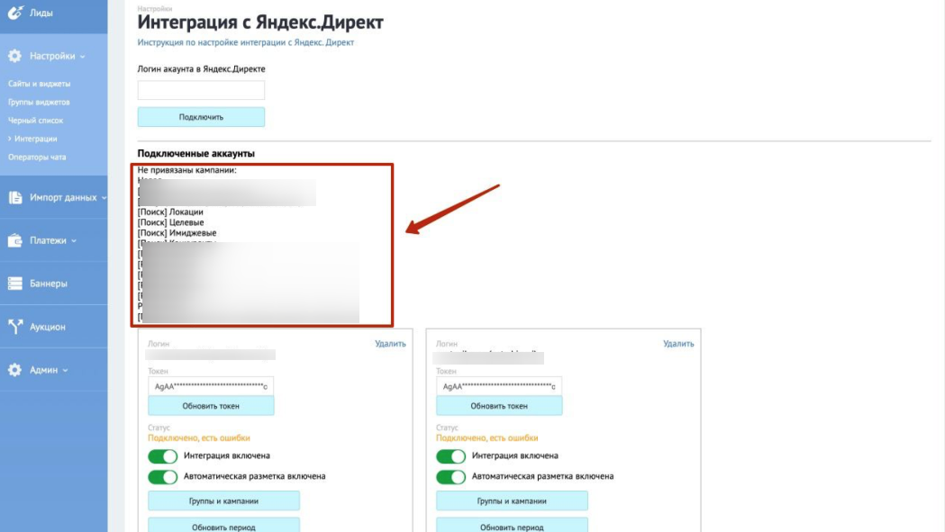Select the [Поиск] Локации campaign line

pyautogui.click(x=170, y=212)
